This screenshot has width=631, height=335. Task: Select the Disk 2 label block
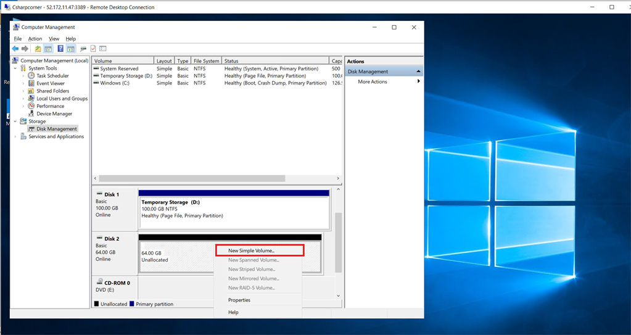point(115,253)
